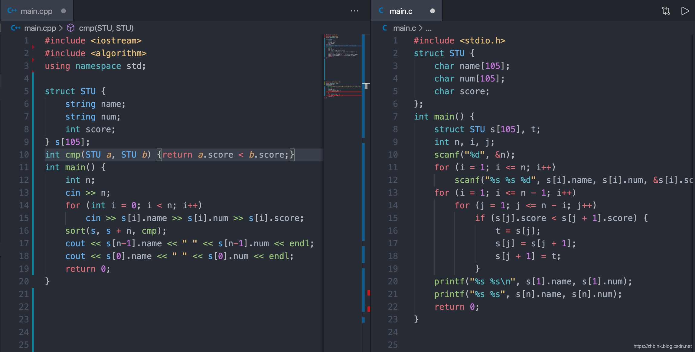
Task: Click 'for (j = 1; j <= n - i; j++)' line
Action: [x=525, y=205]
